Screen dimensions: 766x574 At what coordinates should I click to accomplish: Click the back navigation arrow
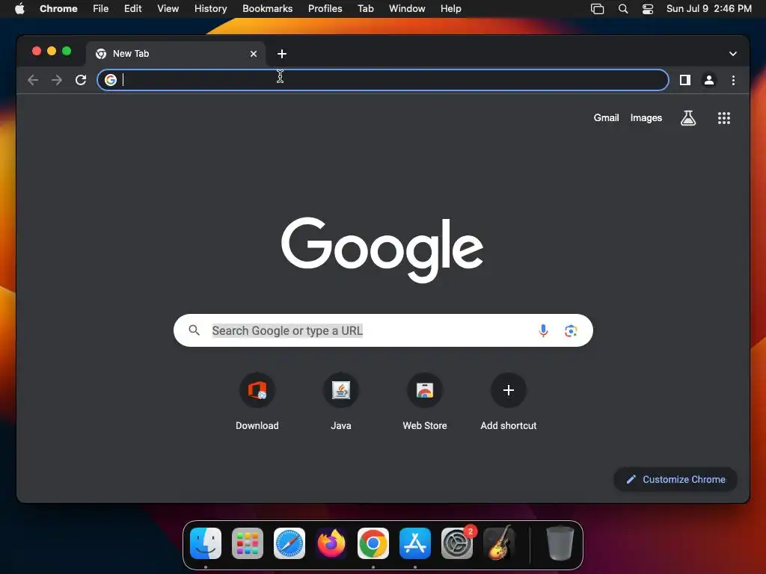click(33, 80)
